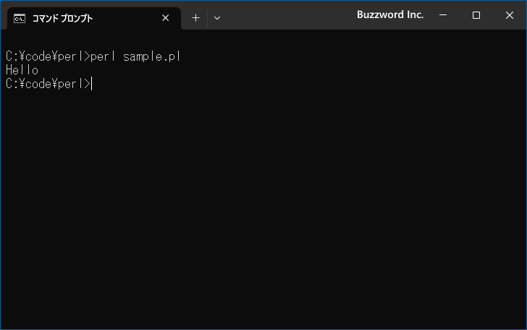The height and width of the screenshot is (330, 527).
Task: Click the first C:¥code¥perl> prompt text
Action: tap(48, 56)
